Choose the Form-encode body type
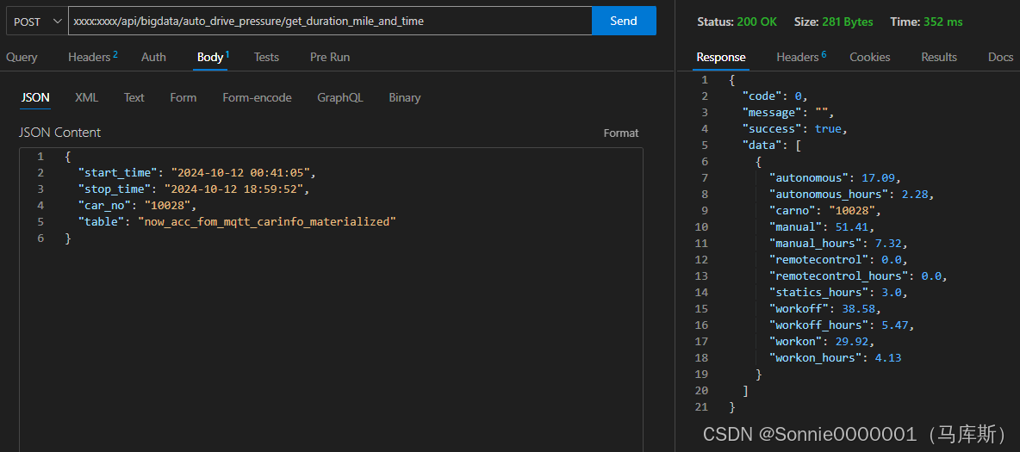The image size is (1020, 452). point(257,98)
